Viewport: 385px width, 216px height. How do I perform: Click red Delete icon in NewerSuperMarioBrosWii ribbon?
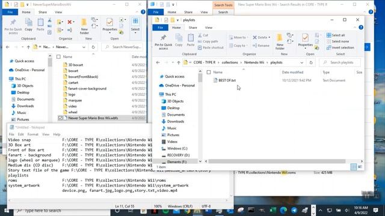pyautogui.click(x=70, y=22)
